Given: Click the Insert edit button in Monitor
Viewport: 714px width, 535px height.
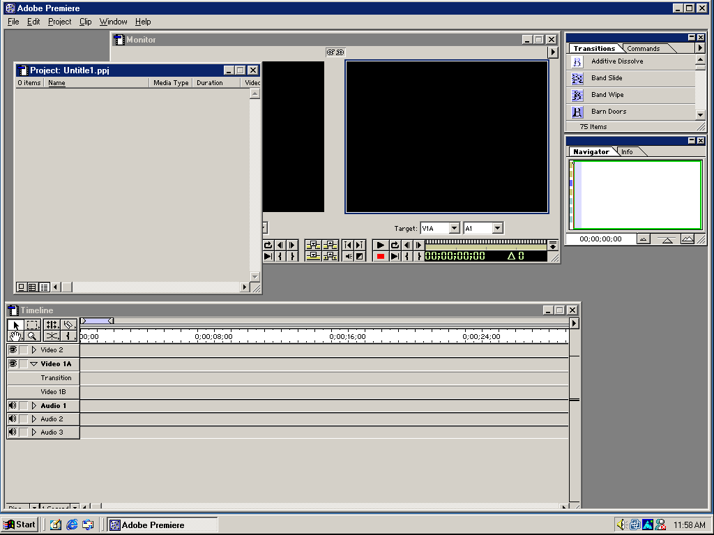Looking at the screenshot, I should [x=313, y=245].
